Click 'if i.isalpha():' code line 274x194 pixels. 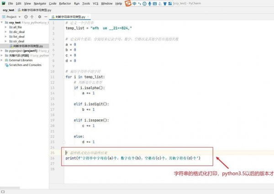[x=89, y=88]
